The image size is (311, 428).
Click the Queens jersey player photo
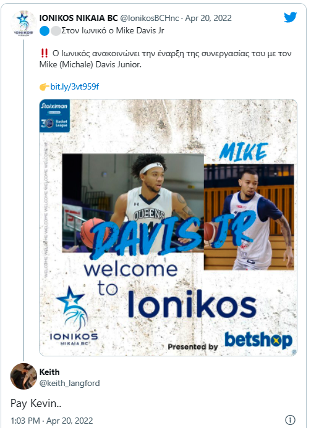(x=133, y=203)
